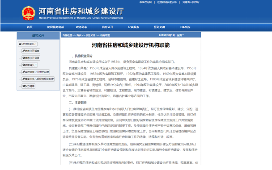
Task: Click leaf icon of 信息公开指南
Action: 24,51
